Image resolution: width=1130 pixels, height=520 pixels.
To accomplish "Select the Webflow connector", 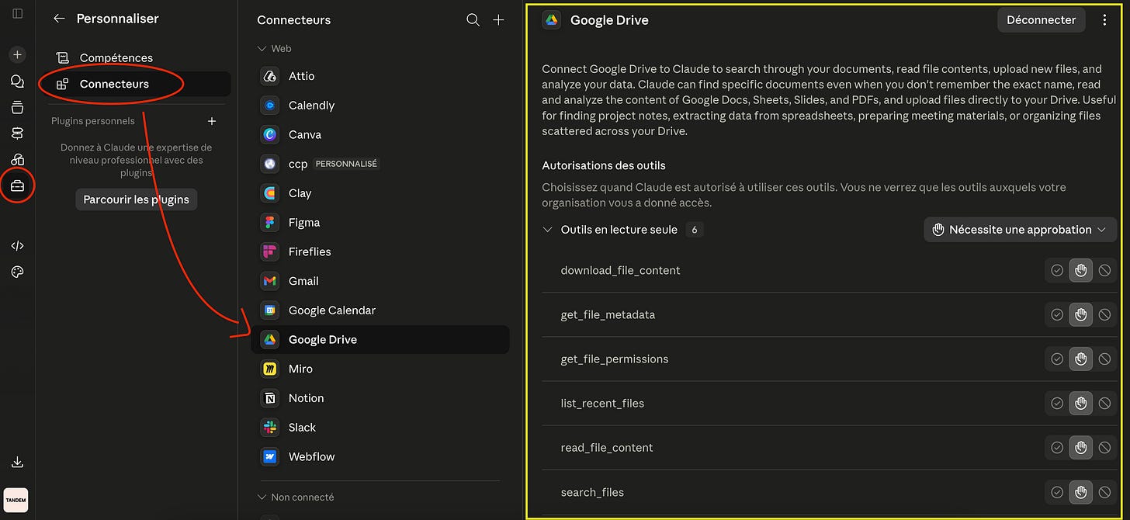I will pos(380,457).
